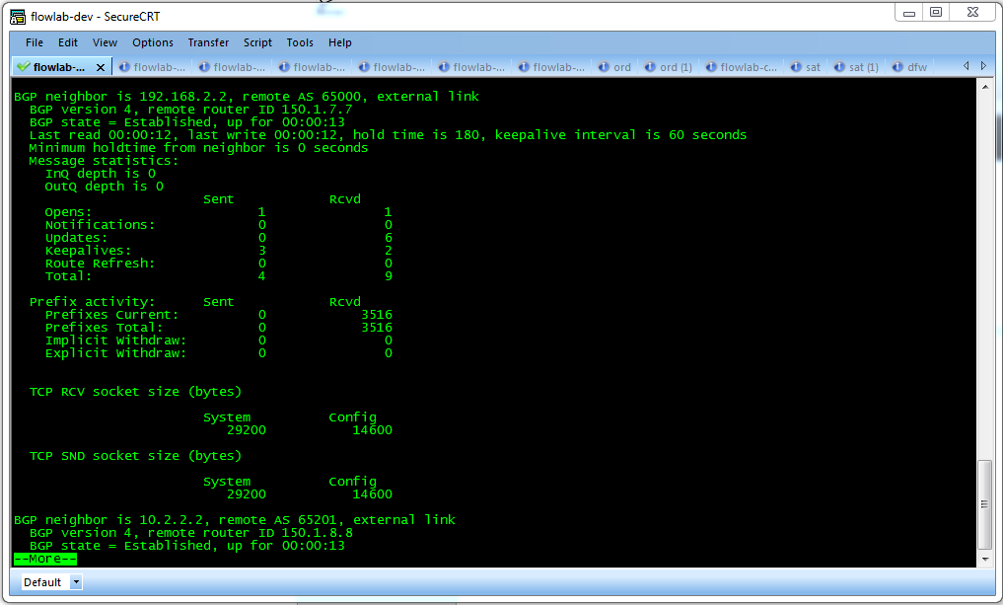Switch to the ord (1) session tab
The width and height of the screenshot is (1003, 605).
[669, 66]
